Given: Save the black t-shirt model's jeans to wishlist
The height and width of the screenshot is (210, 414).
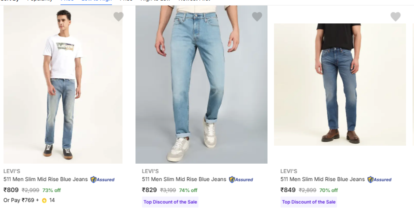Looking at the screenshot, I should point(395,17).
